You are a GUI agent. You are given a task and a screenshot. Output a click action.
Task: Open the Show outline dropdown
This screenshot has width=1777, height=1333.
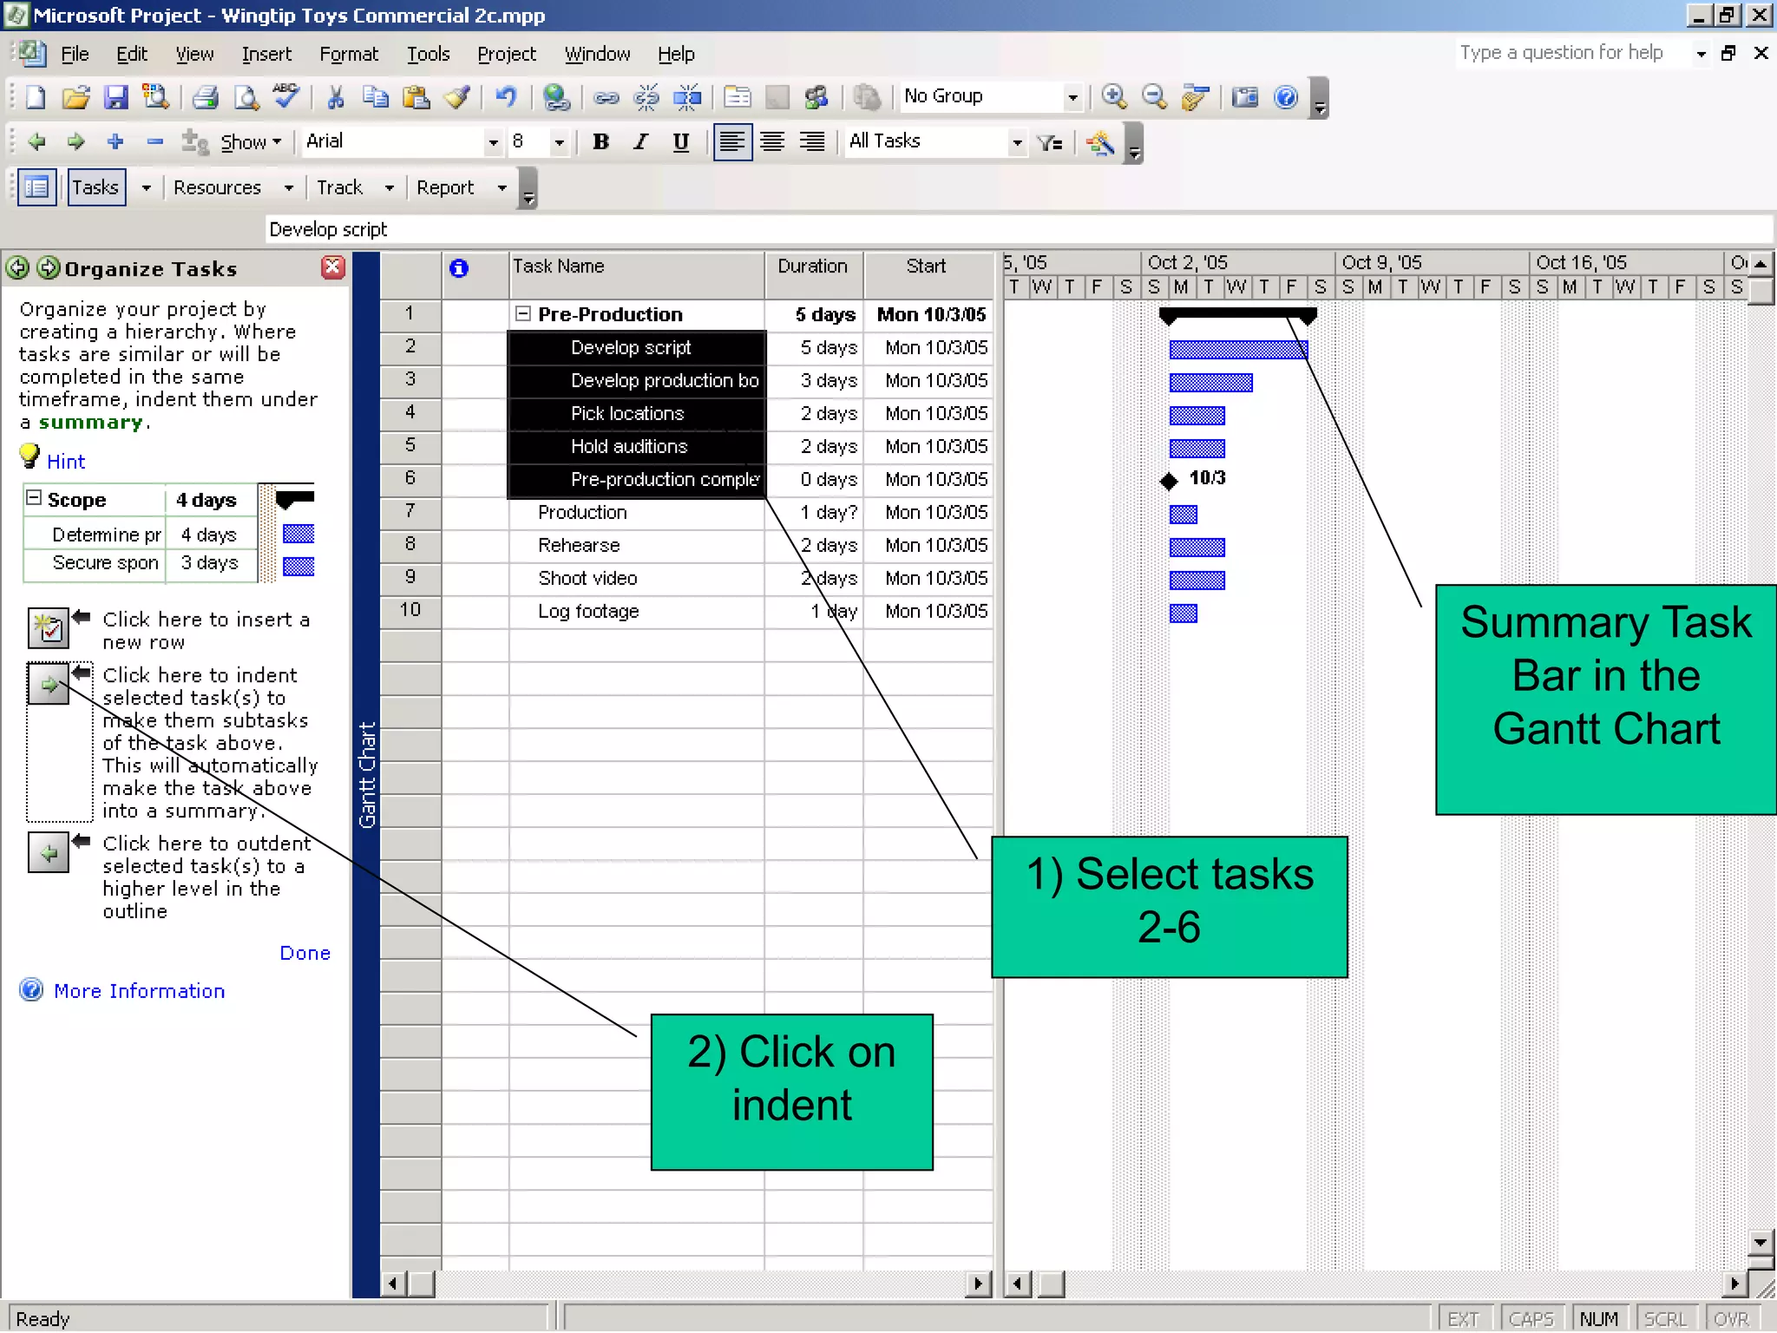pos(251,142)
